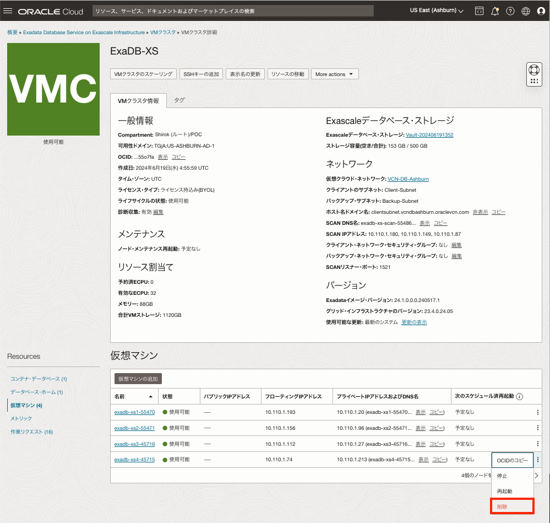Copy SCAN DNS name
Viewport: 550px width, 523px height.
point(440,223)
